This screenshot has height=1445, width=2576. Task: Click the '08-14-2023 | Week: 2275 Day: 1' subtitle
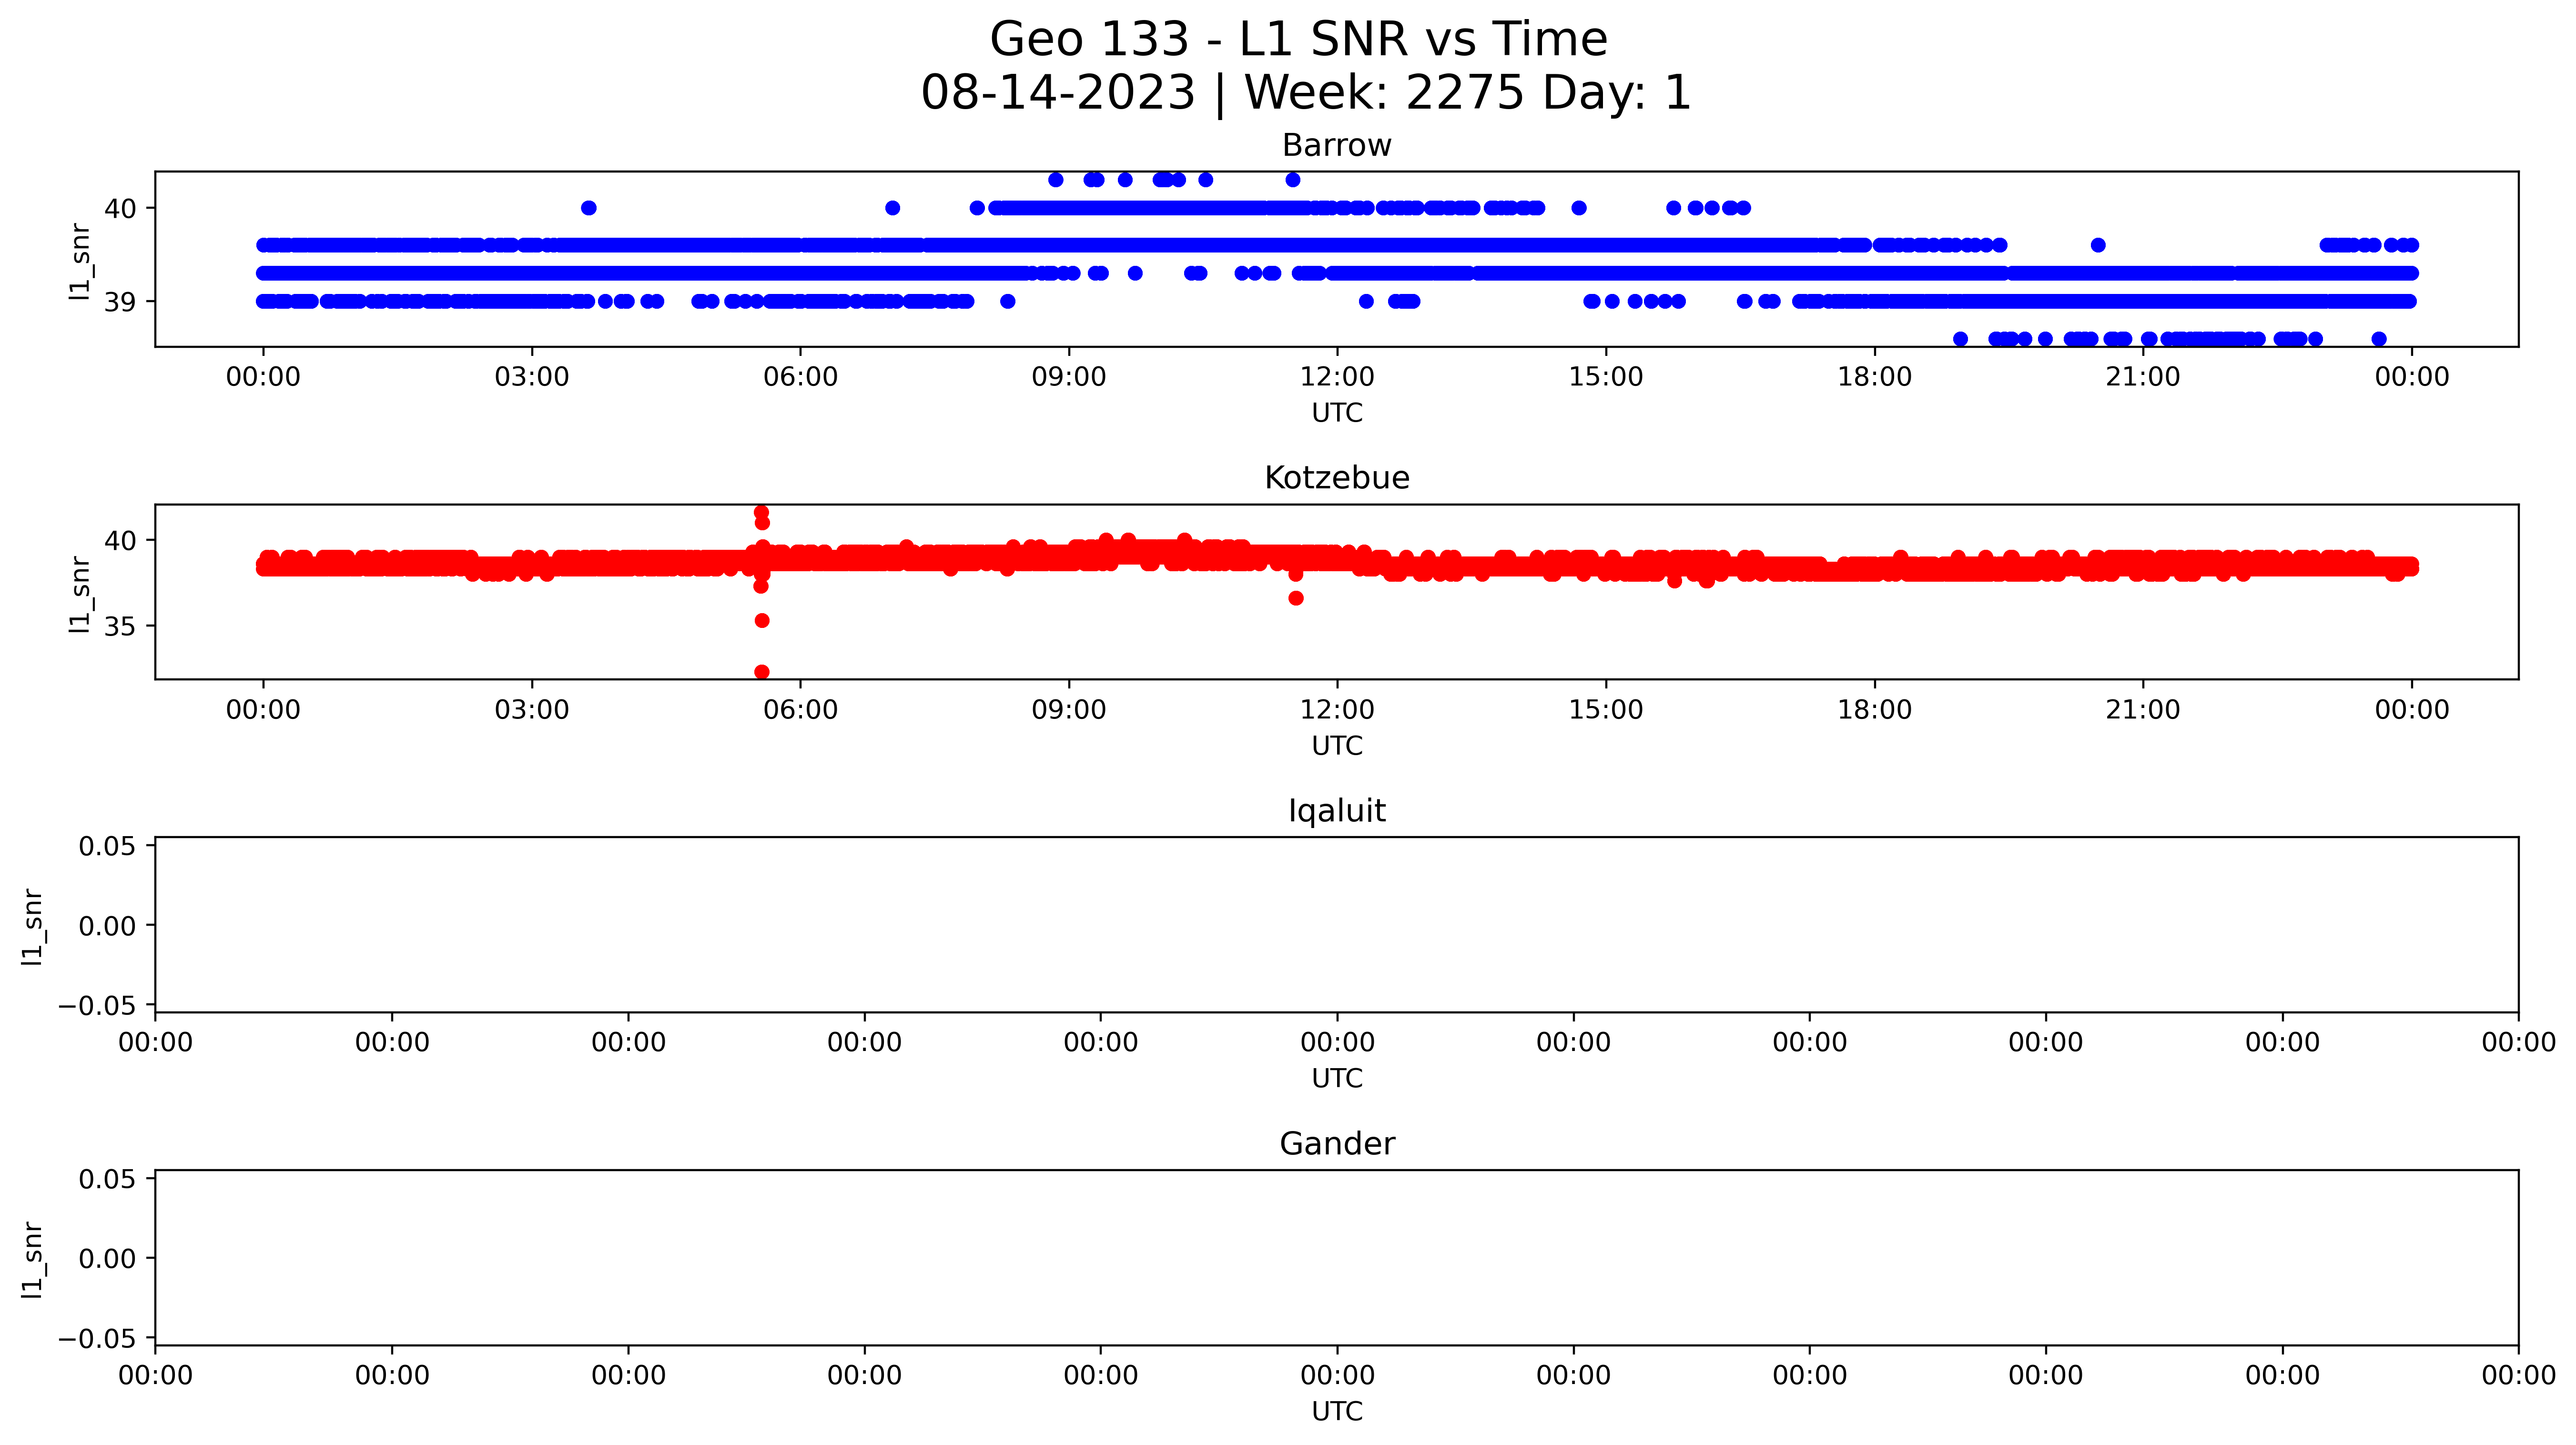pos(1305,94)
